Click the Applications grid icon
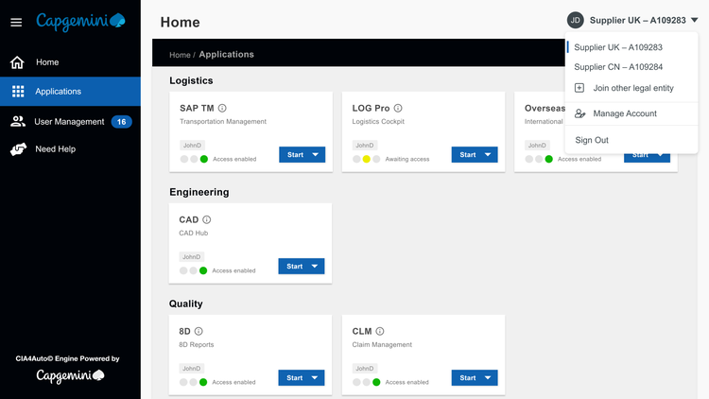 click(x=18, y=92)
